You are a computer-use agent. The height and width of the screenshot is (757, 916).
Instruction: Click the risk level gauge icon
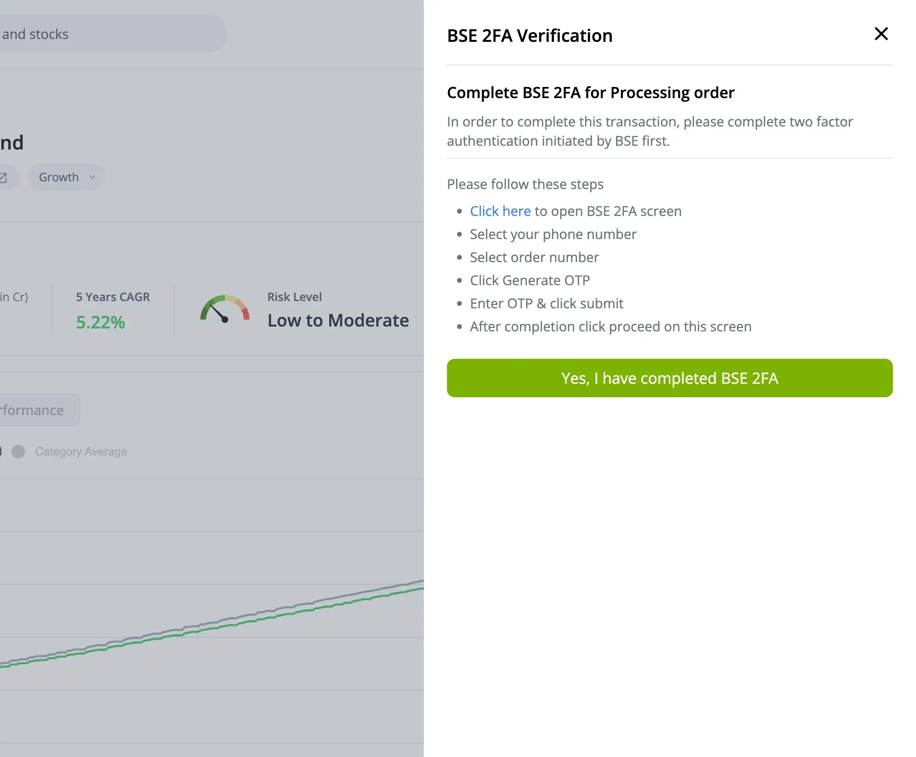pyautogui.click(x=225, y=309)
